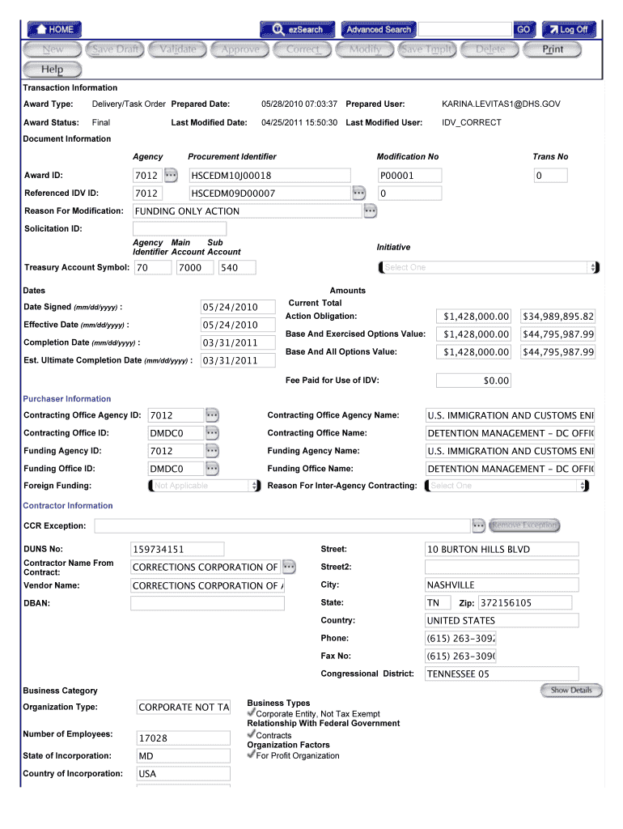Viewport: 623px width, 829px height.
Task: Open Funding Office ID lookup icon
Action: (x=212, y=469)
